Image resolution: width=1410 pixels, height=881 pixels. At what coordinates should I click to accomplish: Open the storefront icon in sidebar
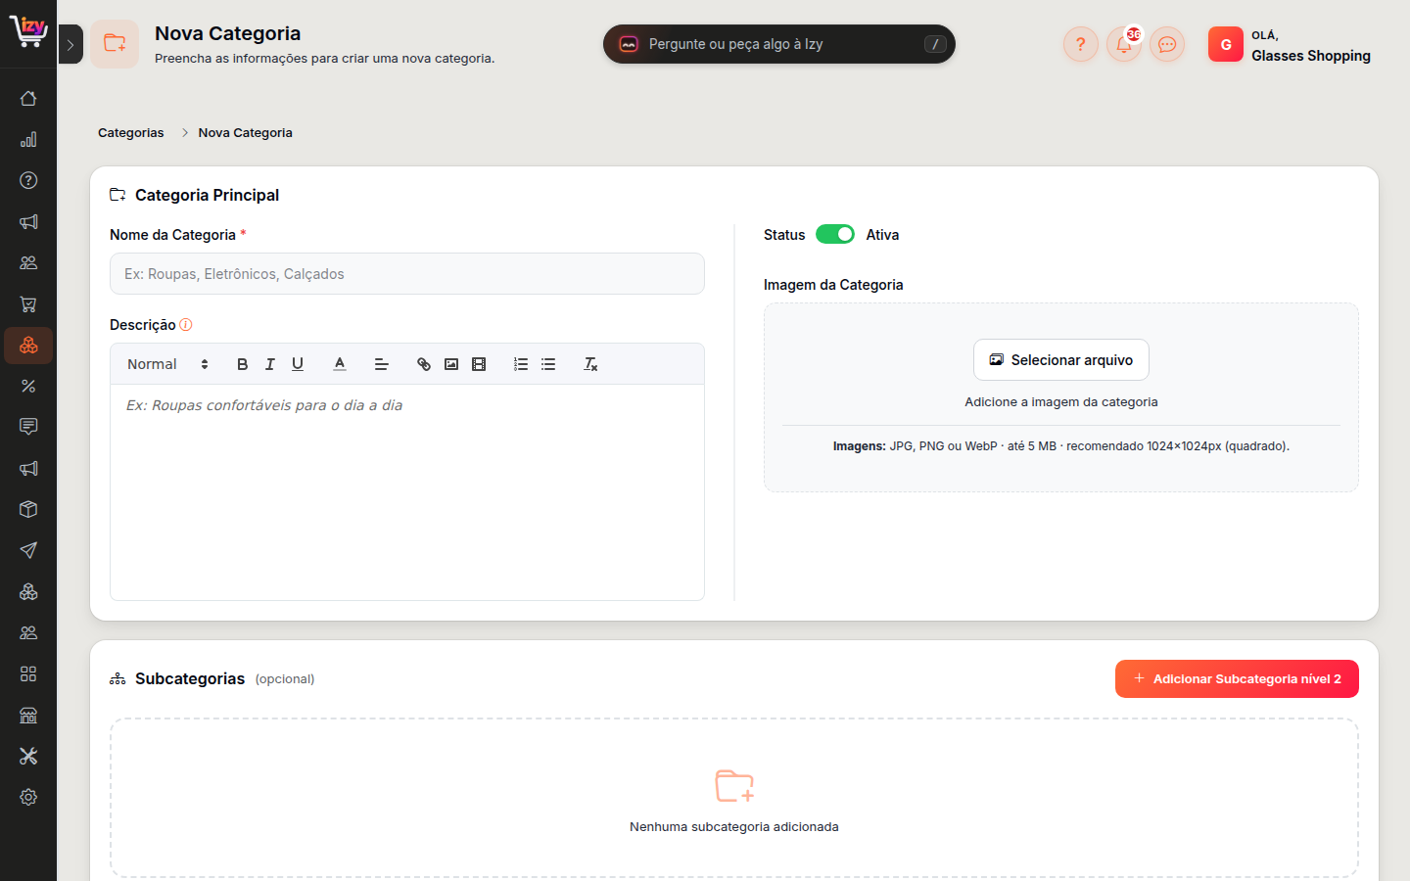click(28, 715)
